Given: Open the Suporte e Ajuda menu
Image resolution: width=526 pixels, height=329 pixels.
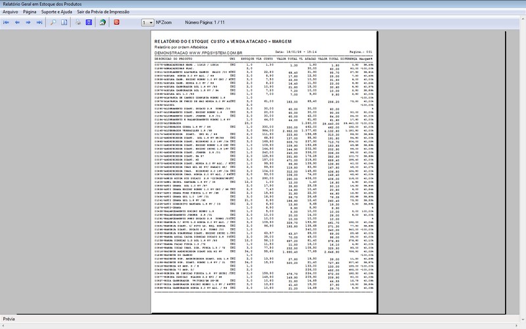Looking at the screenshot, I should [57, 12].
